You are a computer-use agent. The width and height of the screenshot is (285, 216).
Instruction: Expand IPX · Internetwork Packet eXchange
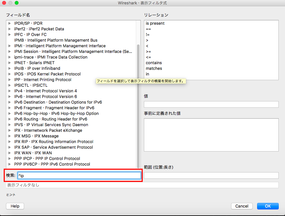10,130
